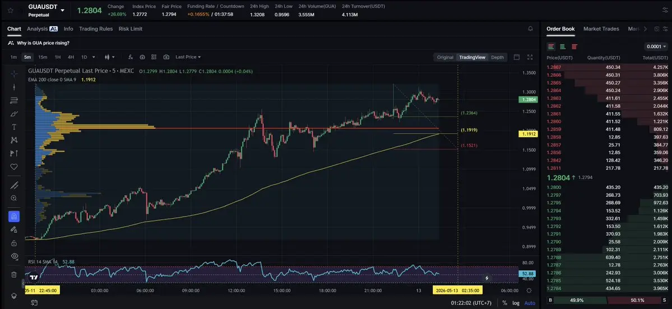Viewport: 672px width, 309px height.
Task: Switch to the Chart tab
Action: (x=14, y=29)
